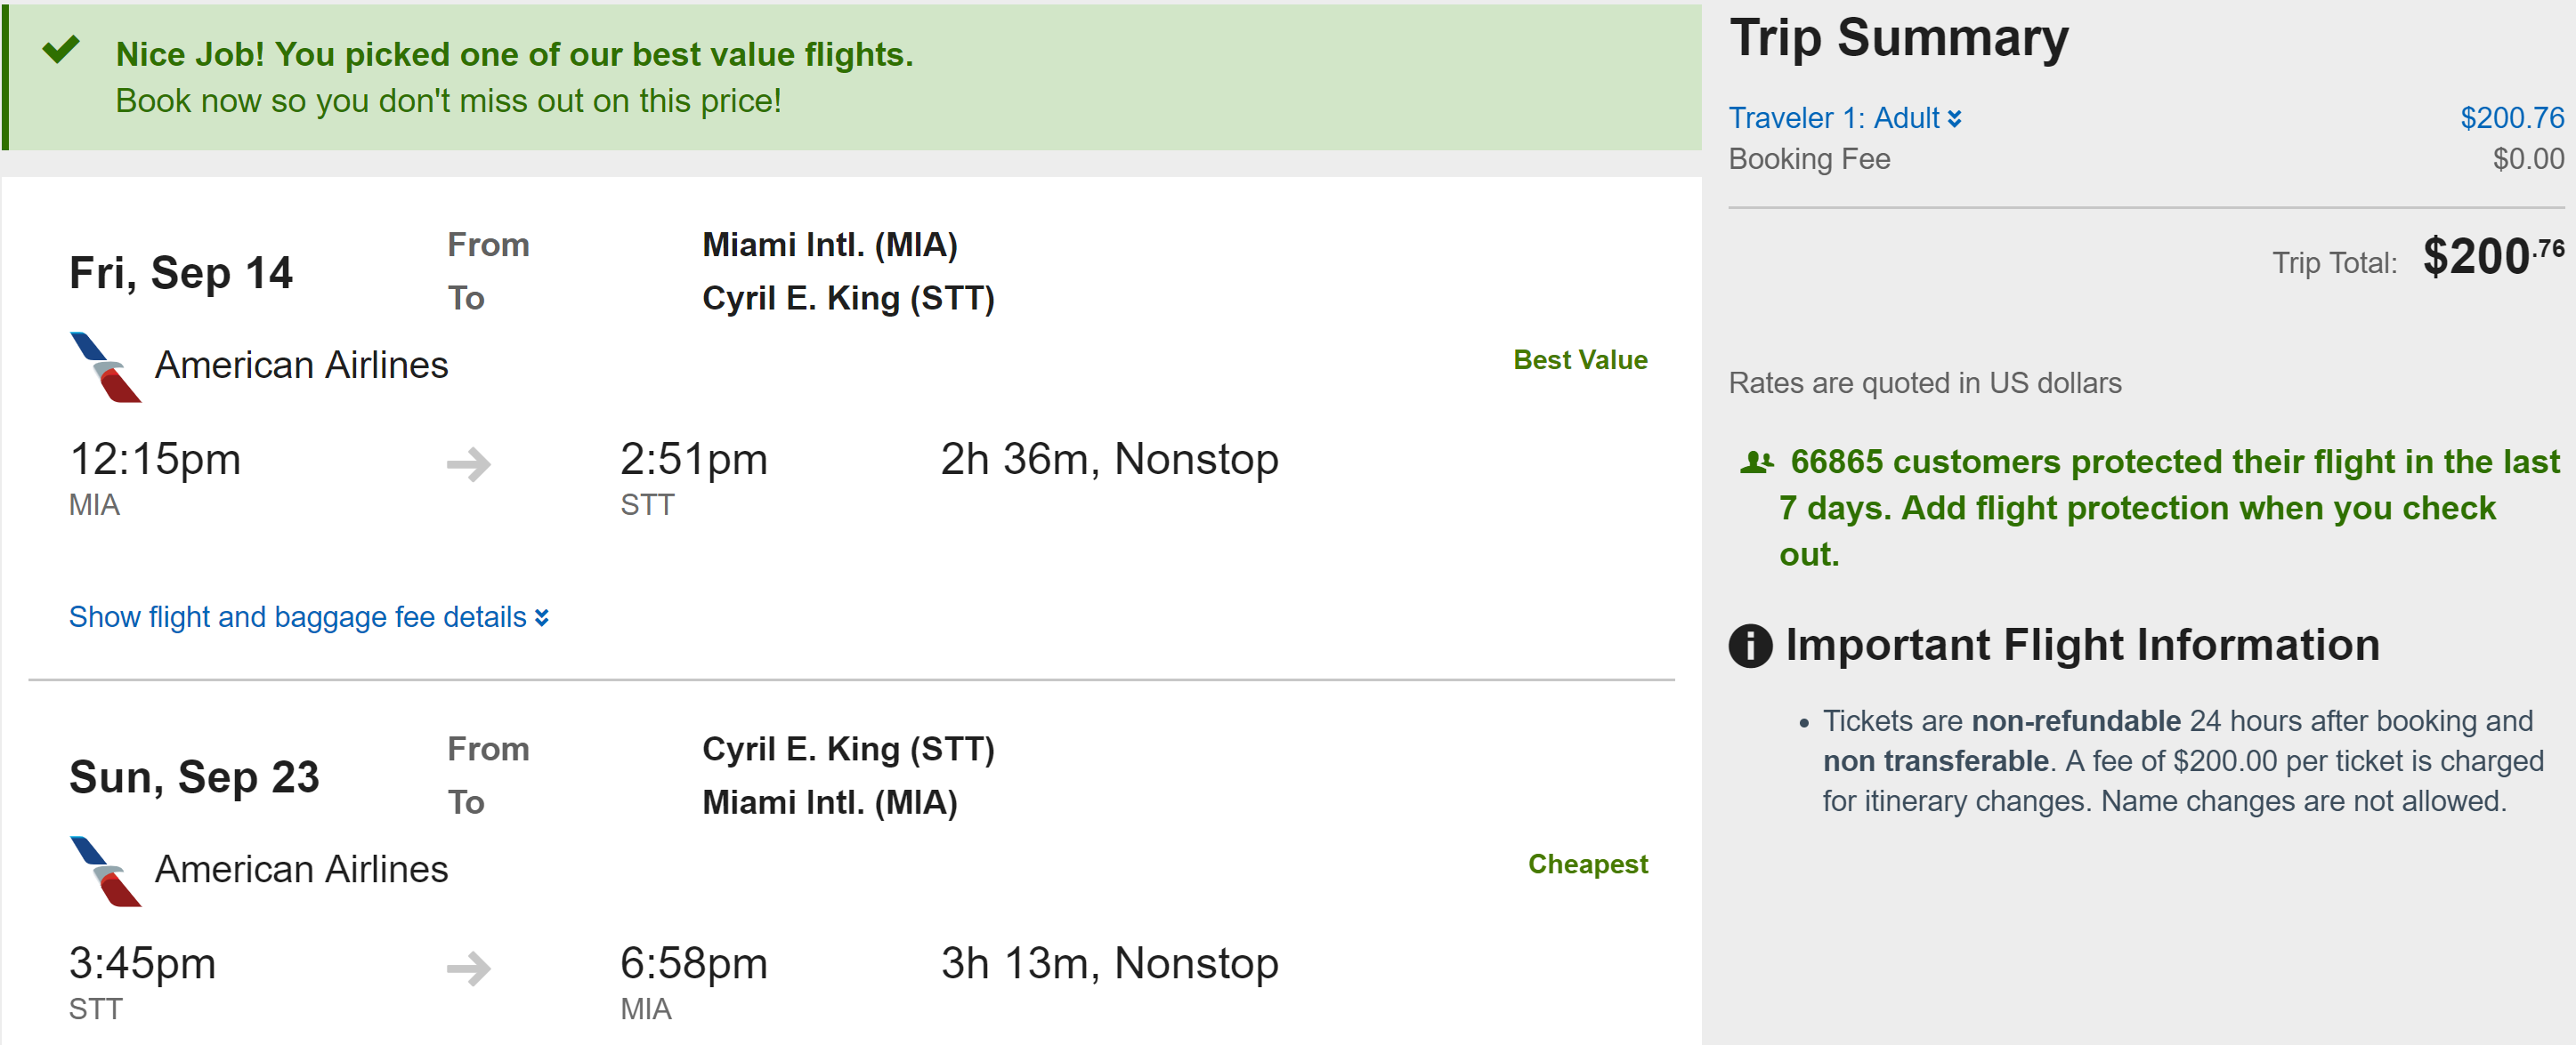Click the arrow icon on return flight
Image resolution: width=2576 pixels, height=1045 pixels.
pos(468,967)
